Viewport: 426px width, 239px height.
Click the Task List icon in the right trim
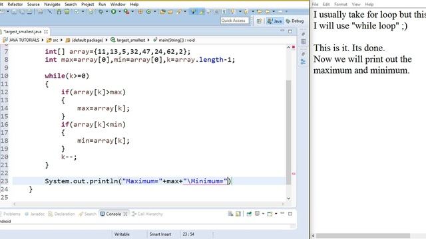pos(304,42)
